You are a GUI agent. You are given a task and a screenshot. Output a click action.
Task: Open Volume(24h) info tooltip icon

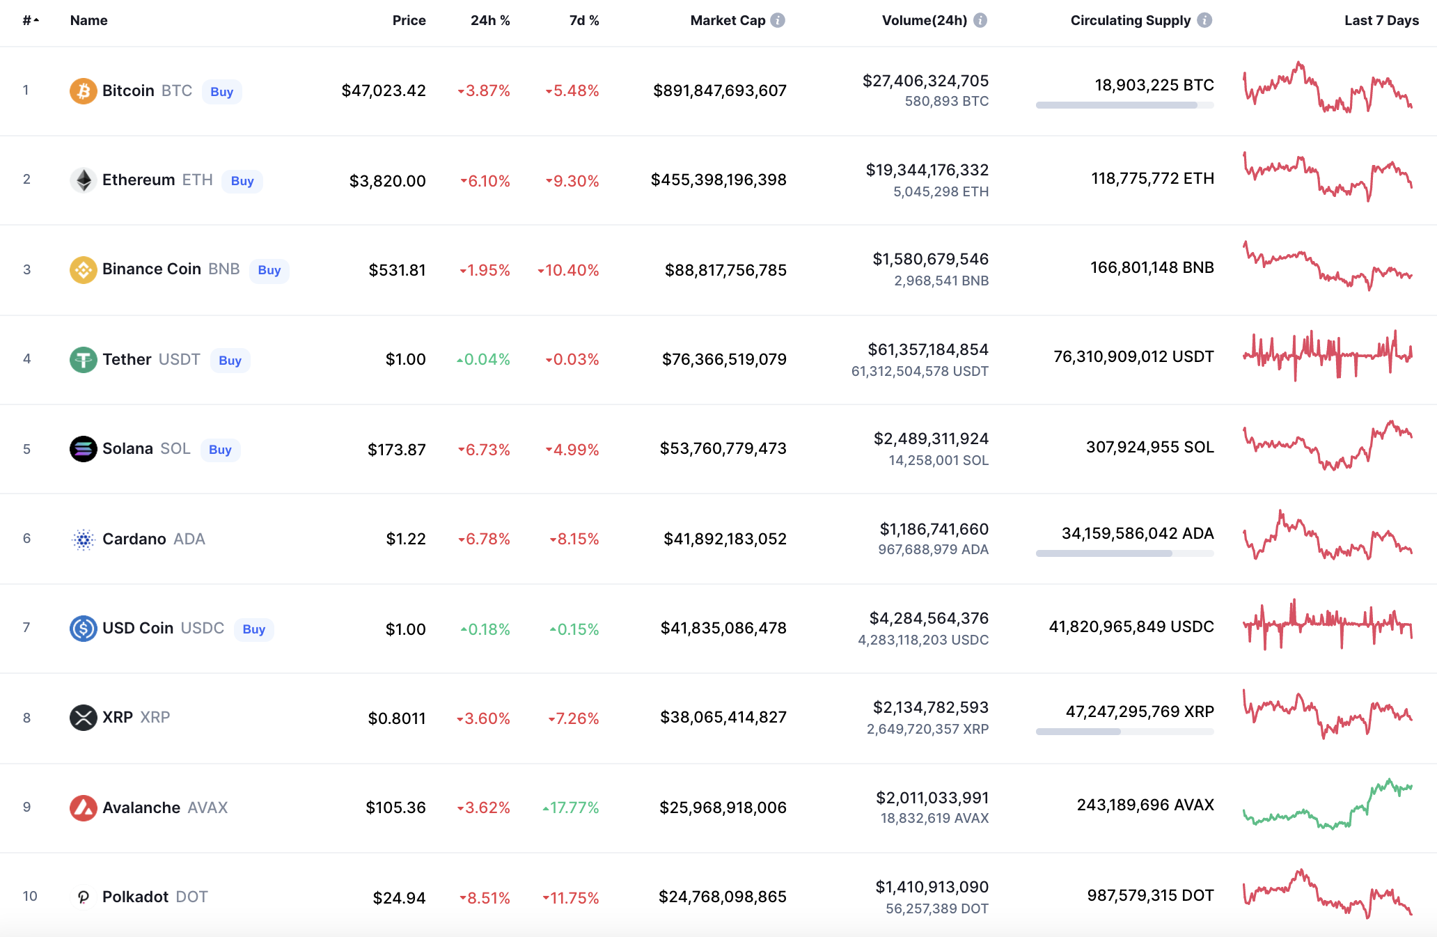(980, 20)
